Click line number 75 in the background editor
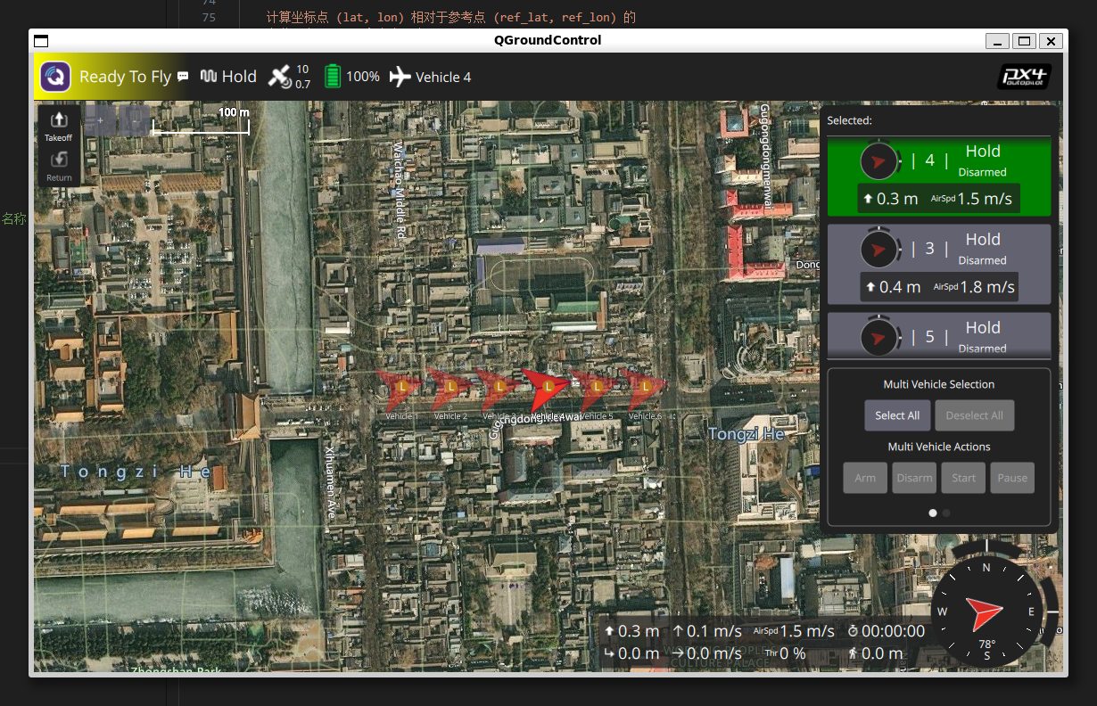 [209, 18]
